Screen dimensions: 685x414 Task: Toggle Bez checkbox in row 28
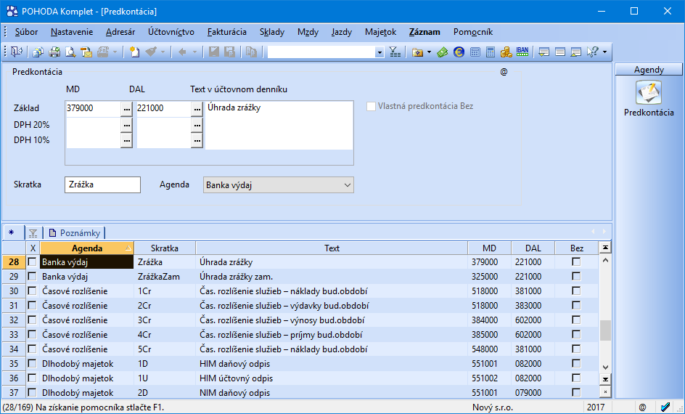click(x=576, y=262)
